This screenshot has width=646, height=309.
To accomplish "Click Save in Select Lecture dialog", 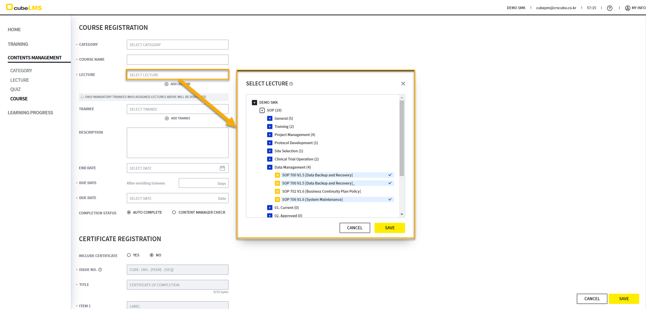I will [389, 228].
